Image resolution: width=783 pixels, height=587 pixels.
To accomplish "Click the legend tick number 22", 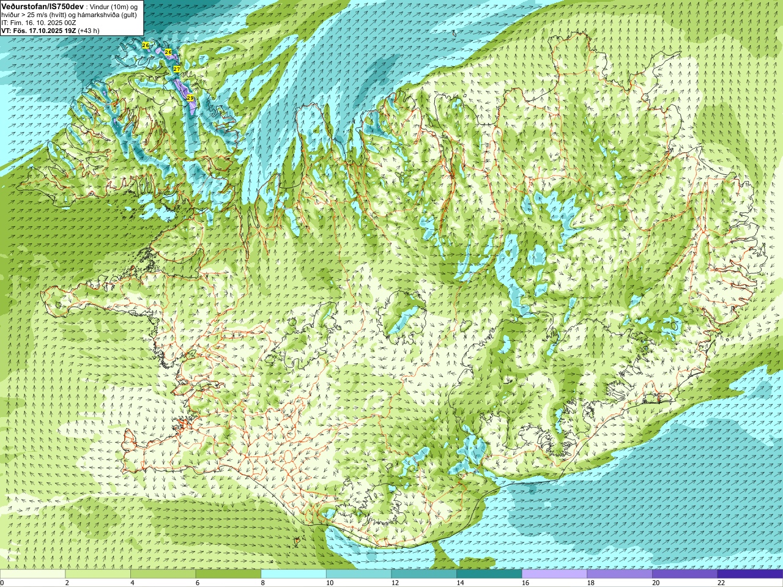I will 721,583.
